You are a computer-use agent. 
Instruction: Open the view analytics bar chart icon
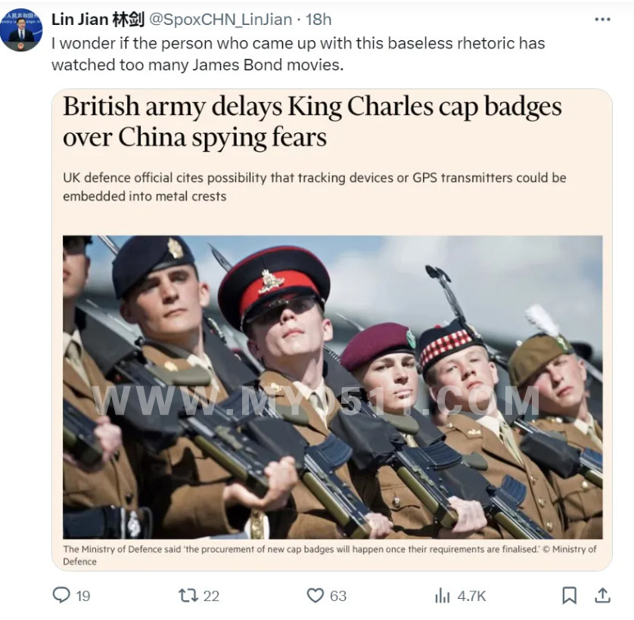point(443,595)
